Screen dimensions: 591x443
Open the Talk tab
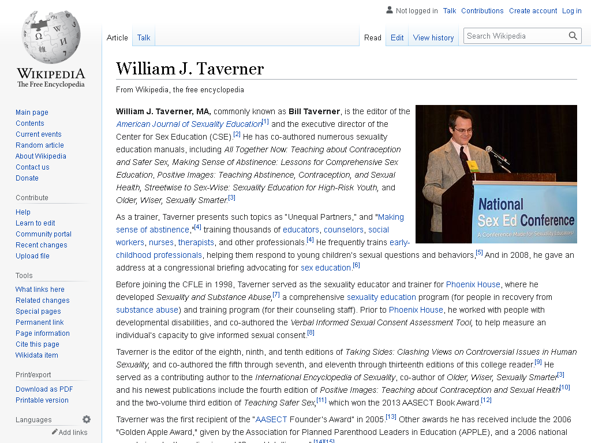144,37
